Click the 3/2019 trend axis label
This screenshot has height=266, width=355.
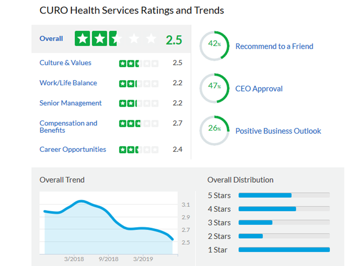pyautogui.click(x=143, y=259)
